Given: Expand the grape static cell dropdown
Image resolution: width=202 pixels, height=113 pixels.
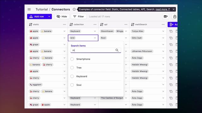Looking at the screenshot, I should pyautogui.click(x=64, y=45).
